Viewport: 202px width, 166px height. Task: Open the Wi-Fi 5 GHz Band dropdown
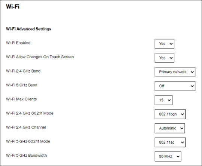175,86
